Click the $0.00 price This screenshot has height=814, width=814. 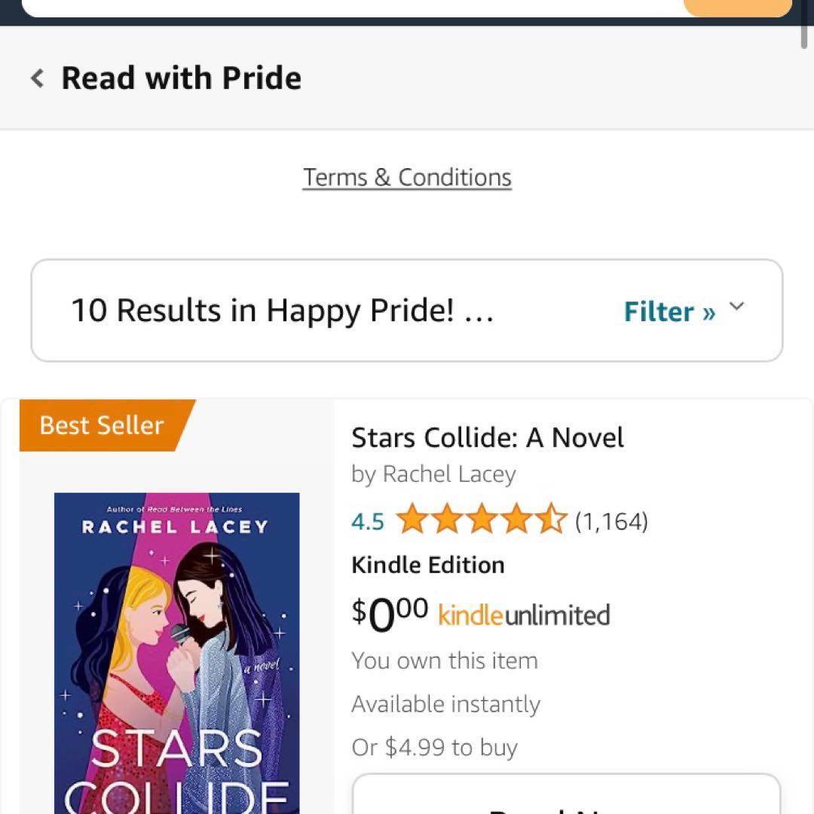[390, 613]
